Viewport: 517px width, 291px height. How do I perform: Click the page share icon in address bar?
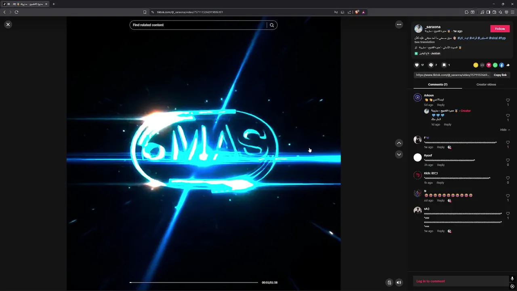click(x=349, y=12)
